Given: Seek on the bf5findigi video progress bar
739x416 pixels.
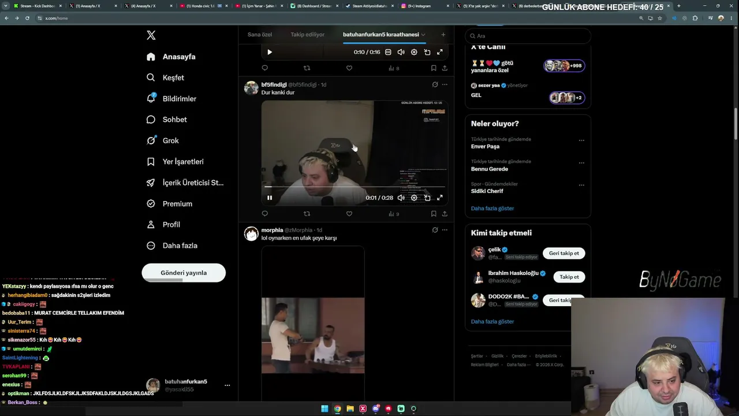Looking at the screenshot, I should tap(354, 187).
